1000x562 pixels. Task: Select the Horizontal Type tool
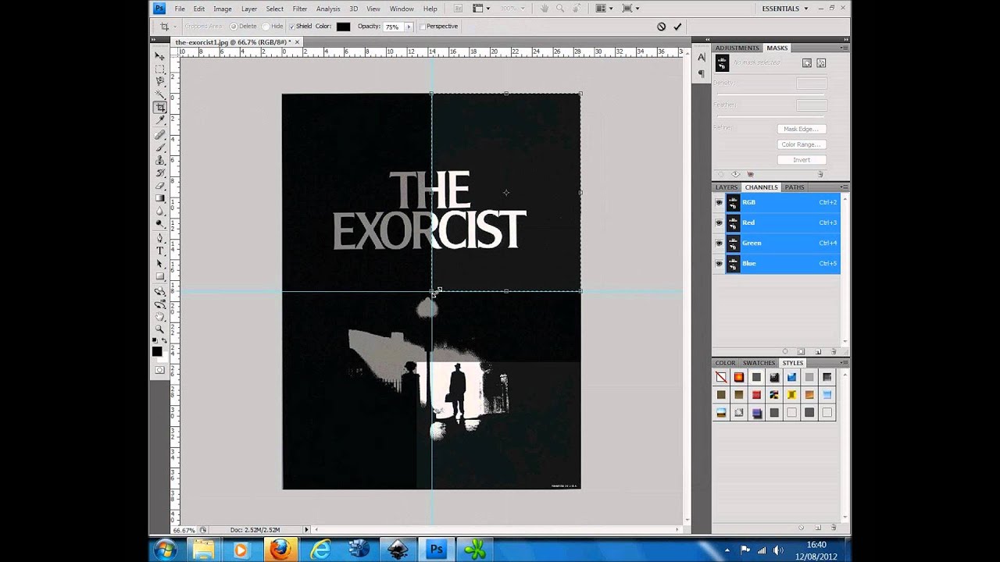[160, 251]
